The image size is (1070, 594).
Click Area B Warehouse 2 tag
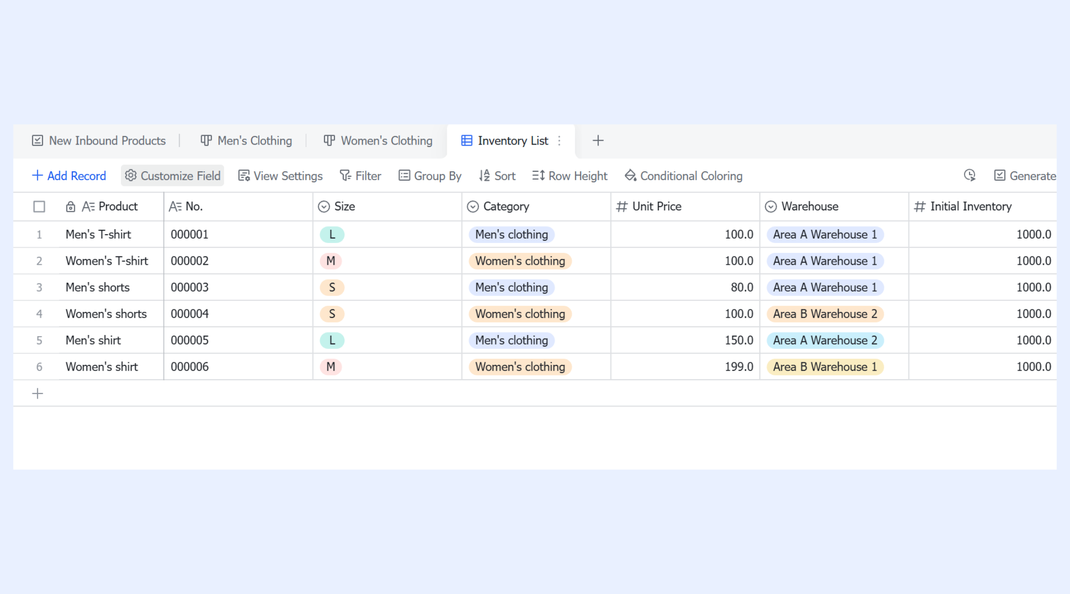pyautogui.click(x=825, y=314)
